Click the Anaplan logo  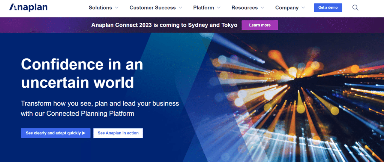[28, 7]
